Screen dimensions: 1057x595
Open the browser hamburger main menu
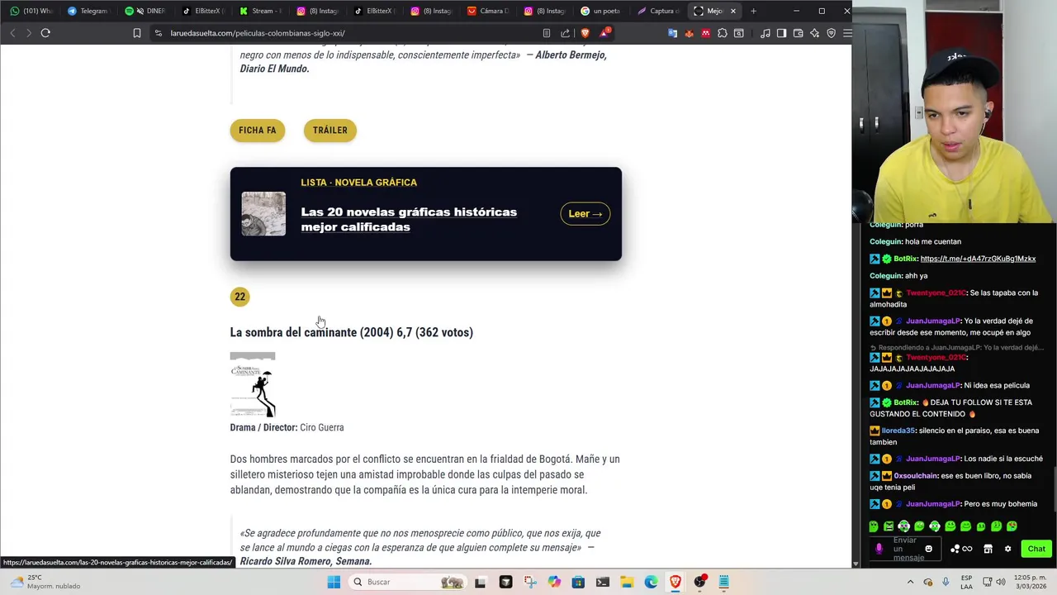click(847, 33)
